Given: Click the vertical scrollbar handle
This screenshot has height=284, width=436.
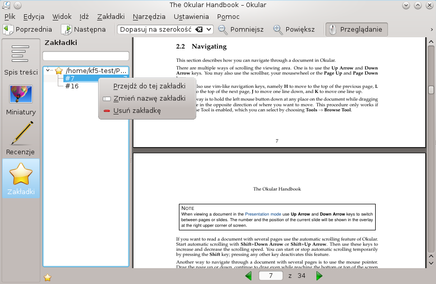Looking at the screenshot, I should (431, 90).
